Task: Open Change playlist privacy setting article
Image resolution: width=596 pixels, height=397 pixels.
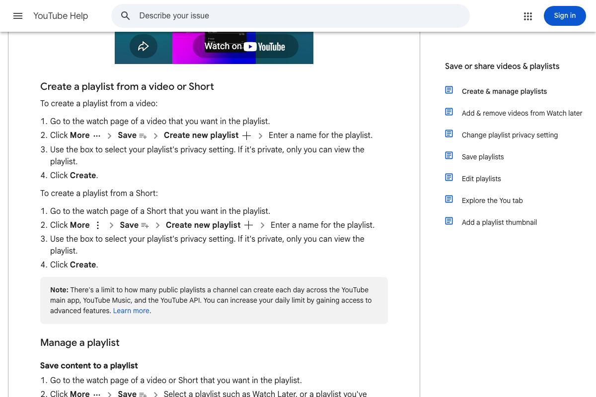Action: (x=510, y=135)
